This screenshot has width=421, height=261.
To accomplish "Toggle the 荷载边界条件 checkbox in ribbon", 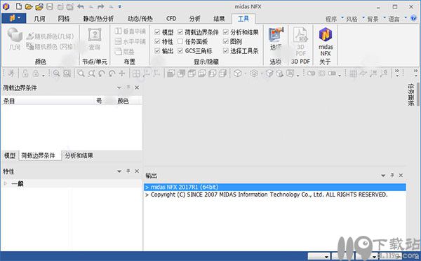I will click(x=180, y=32).
